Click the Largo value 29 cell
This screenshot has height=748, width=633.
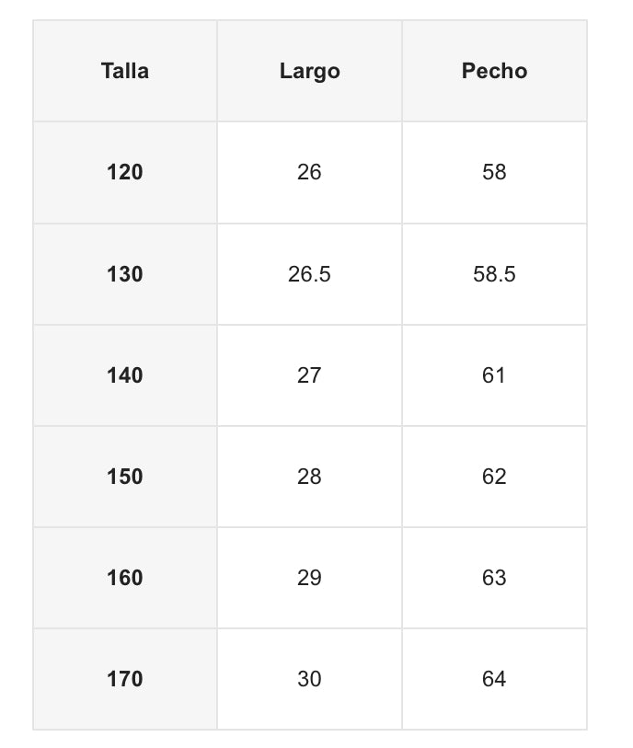point(309,578)
